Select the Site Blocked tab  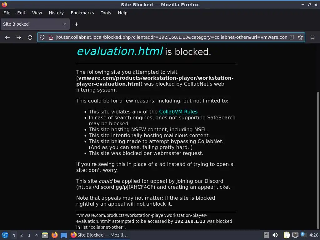pyautogui.click(x=35, y=24)
